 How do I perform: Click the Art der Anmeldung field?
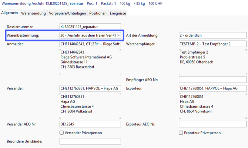pyautogui.click(x=212, y=36)
